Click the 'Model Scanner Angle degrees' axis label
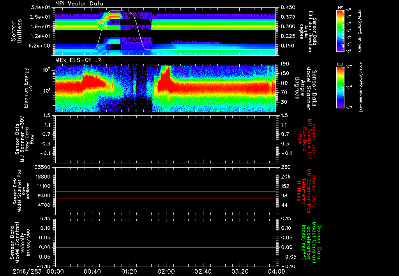Image resolution: width=399 pixels, height=276 pixels. 305,88
